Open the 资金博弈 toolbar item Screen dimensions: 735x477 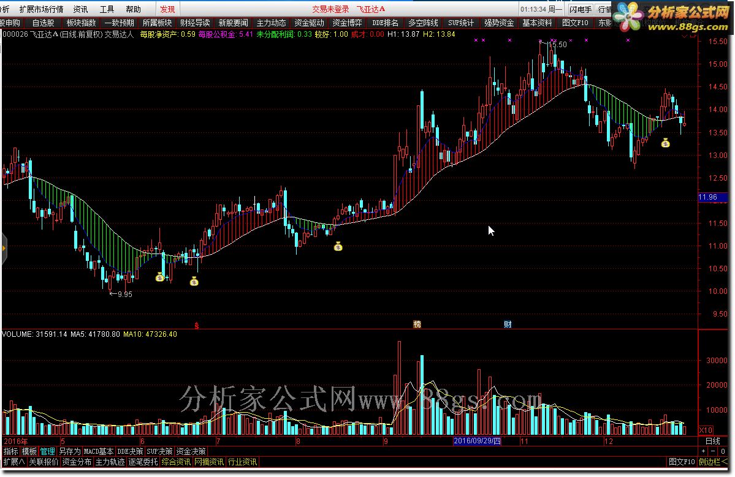pos(347,23)
